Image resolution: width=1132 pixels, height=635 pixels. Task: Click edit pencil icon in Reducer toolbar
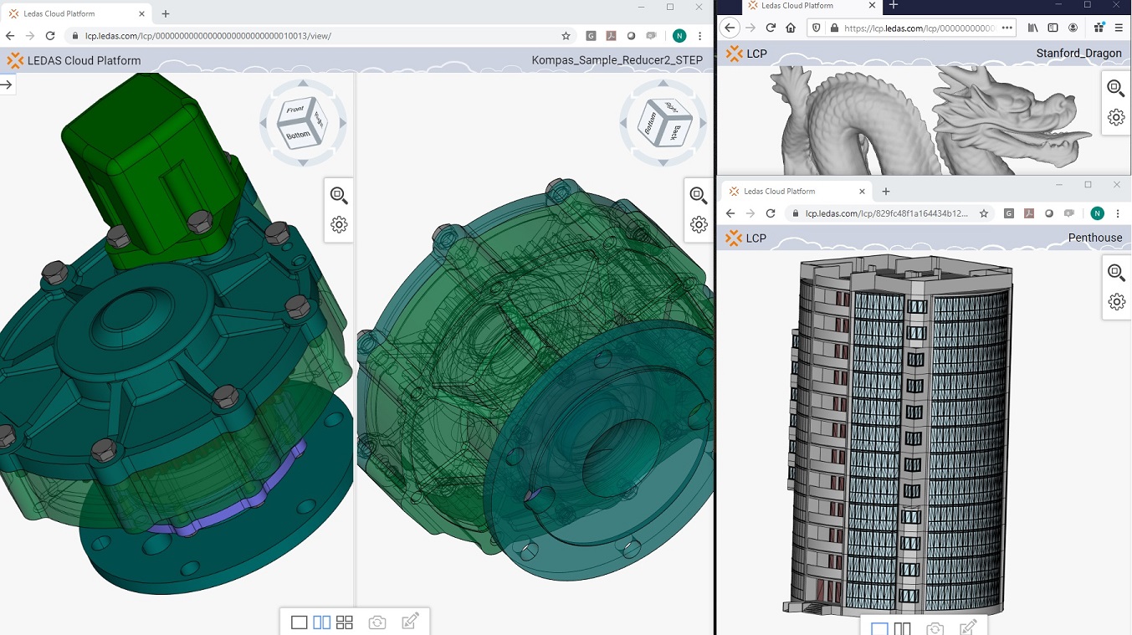click(x=410, y=622)
